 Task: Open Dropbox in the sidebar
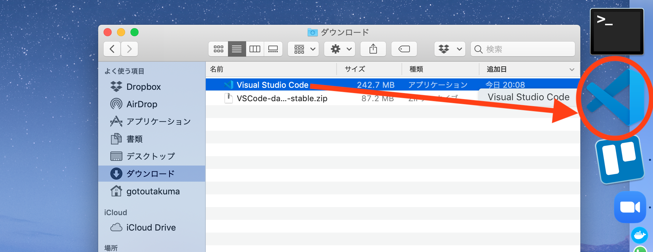(152, 87)
